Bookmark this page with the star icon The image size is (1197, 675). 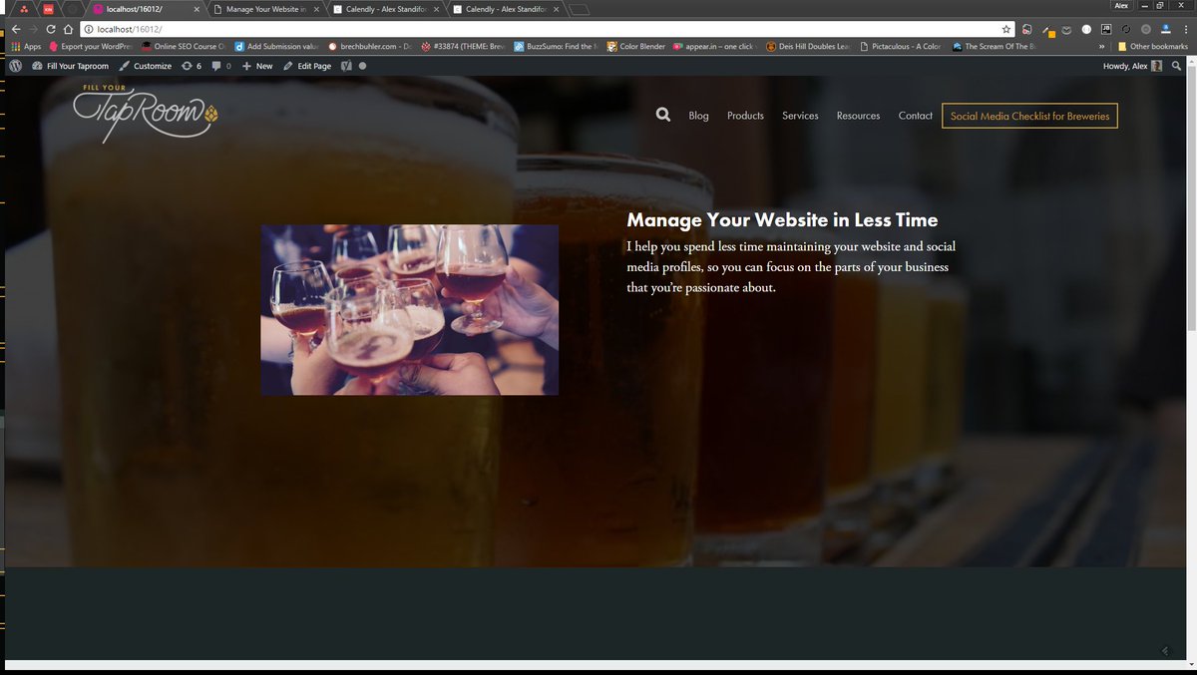pos(1006,29)
